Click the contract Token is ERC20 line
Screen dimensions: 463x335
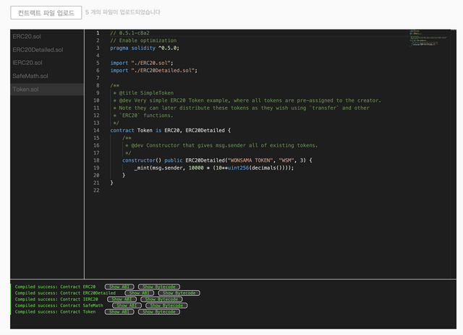[171, 130]
